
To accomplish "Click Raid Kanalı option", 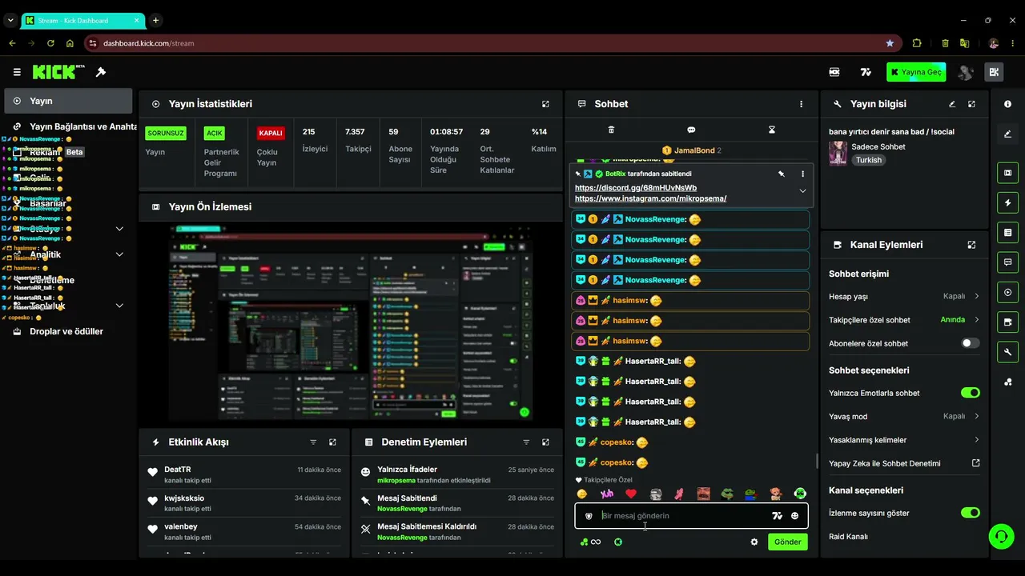I will (849, 537).
